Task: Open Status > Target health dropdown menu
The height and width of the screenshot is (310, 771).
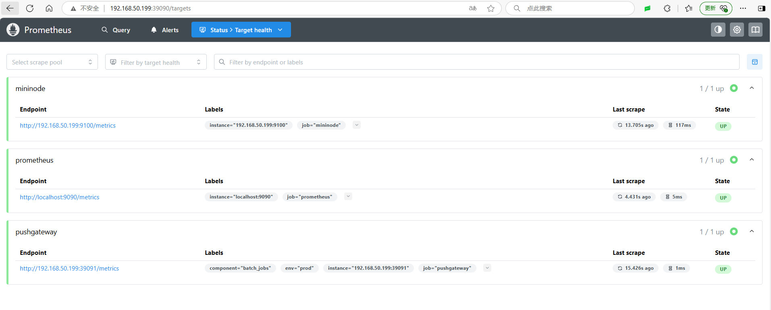Action: (241, 30)
